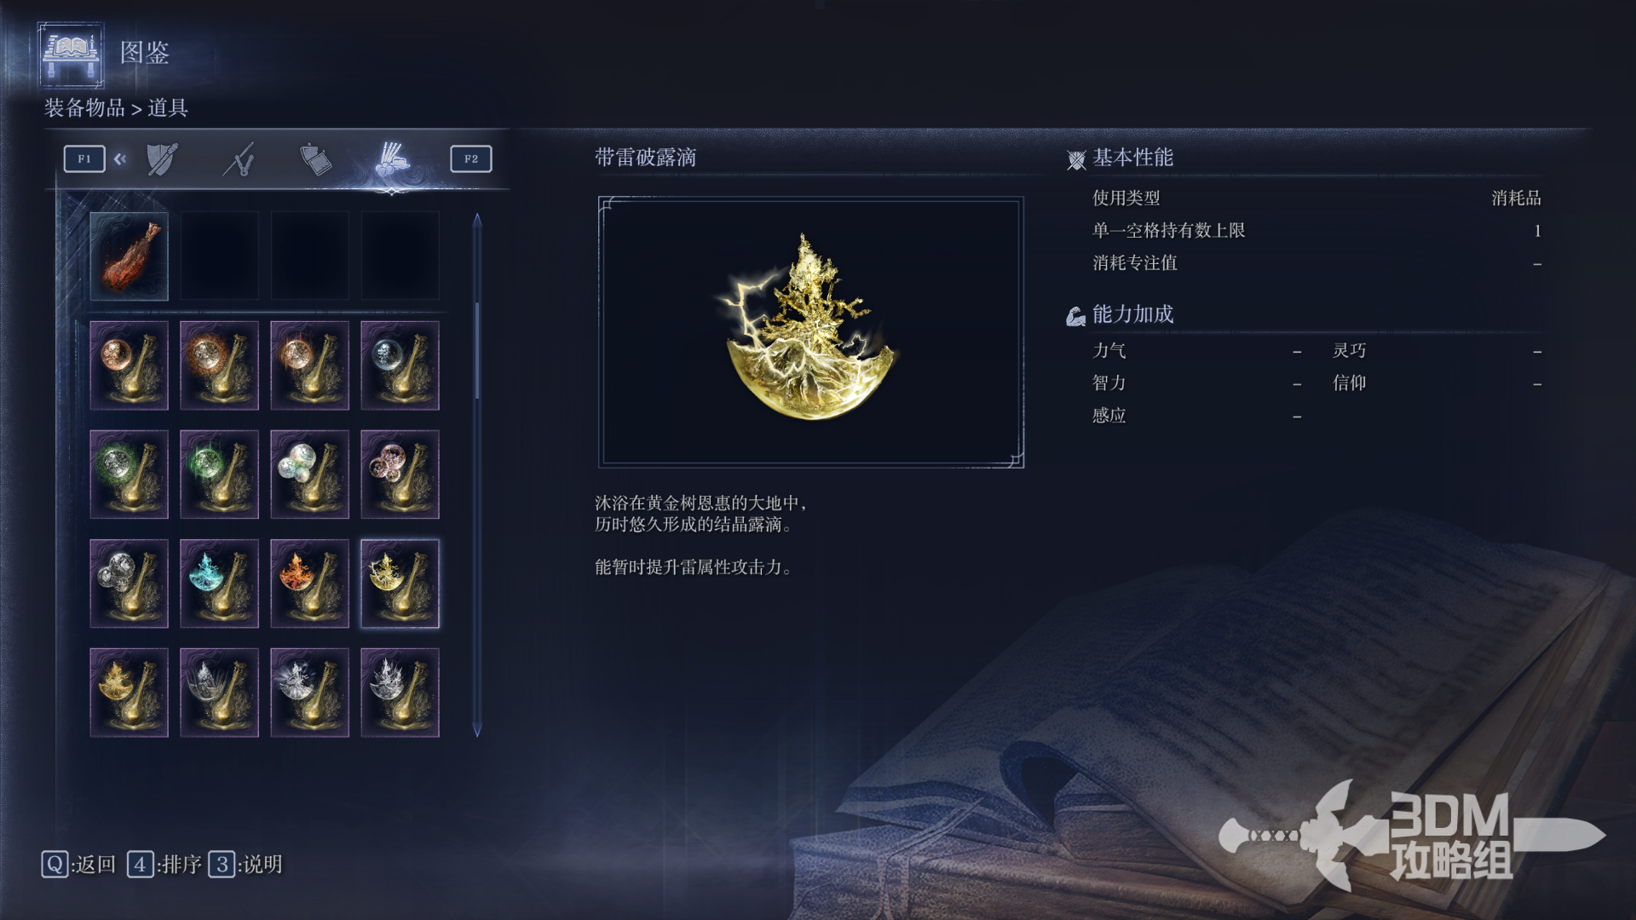Select the roasted meat item icon

pyautogui.click(x=129, y=256)
